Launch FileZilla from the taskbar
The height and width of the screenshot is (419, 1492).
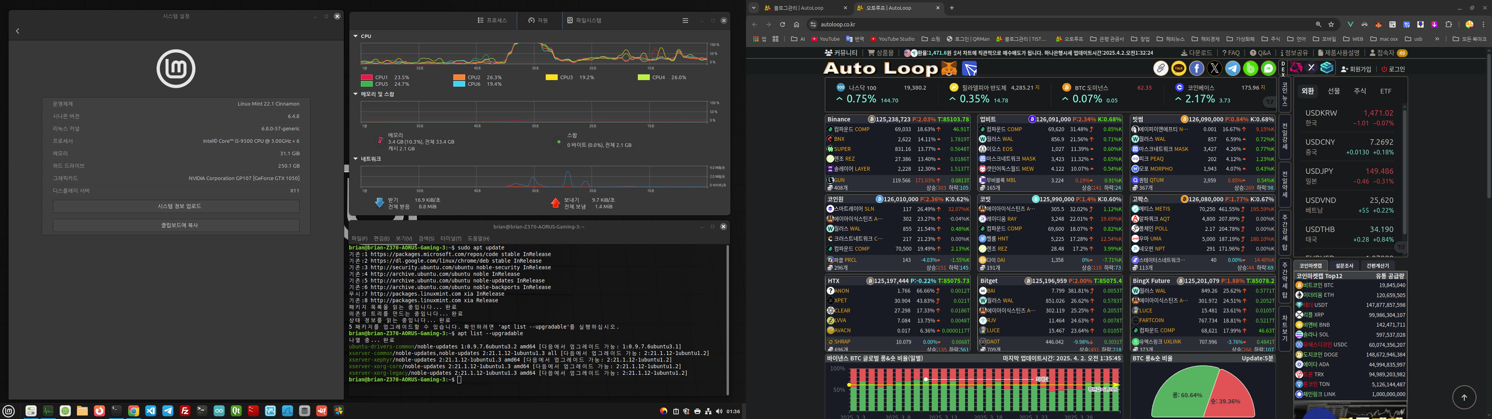click(185, 411)
